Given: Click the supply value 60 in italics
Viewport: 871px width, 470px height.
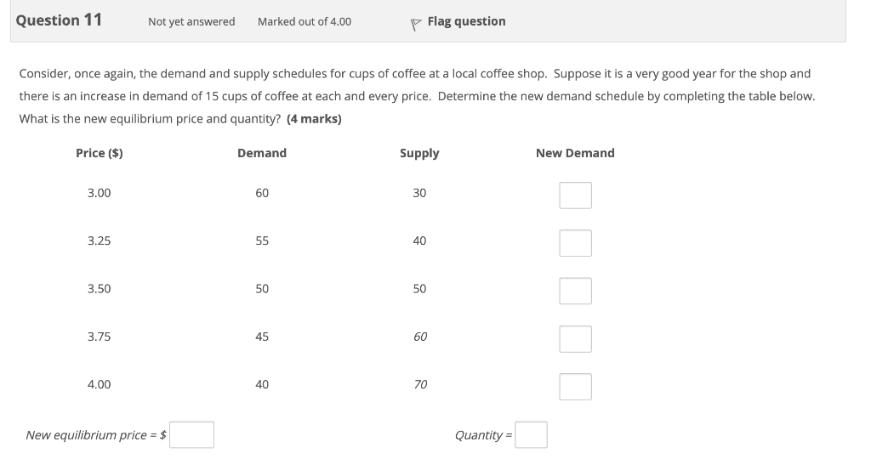Looking at the screenshot, I should [x=420, y=337].
